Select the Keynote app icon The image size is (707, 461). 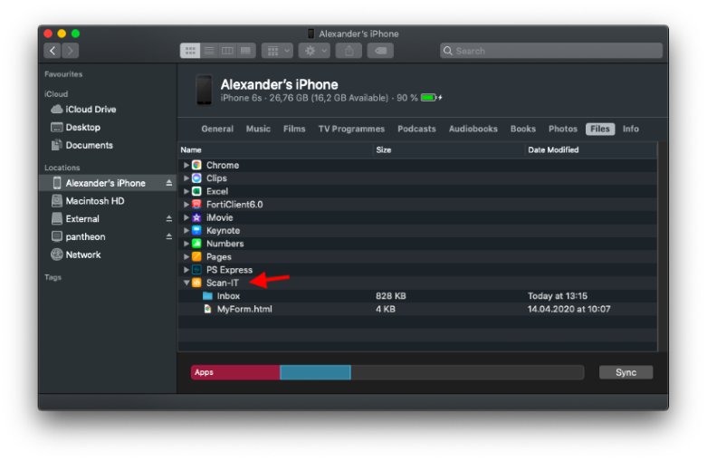point(196,230)
